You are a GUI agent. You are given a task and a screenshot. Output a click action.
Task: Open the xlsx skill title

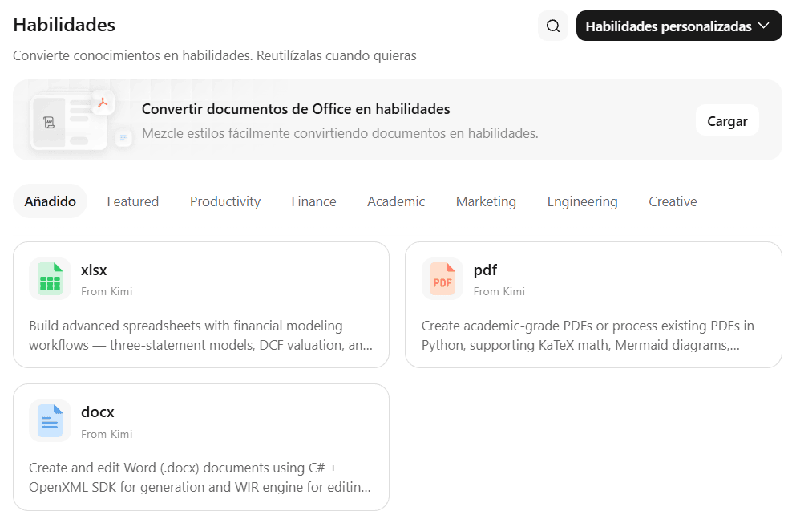click(94, 270)
